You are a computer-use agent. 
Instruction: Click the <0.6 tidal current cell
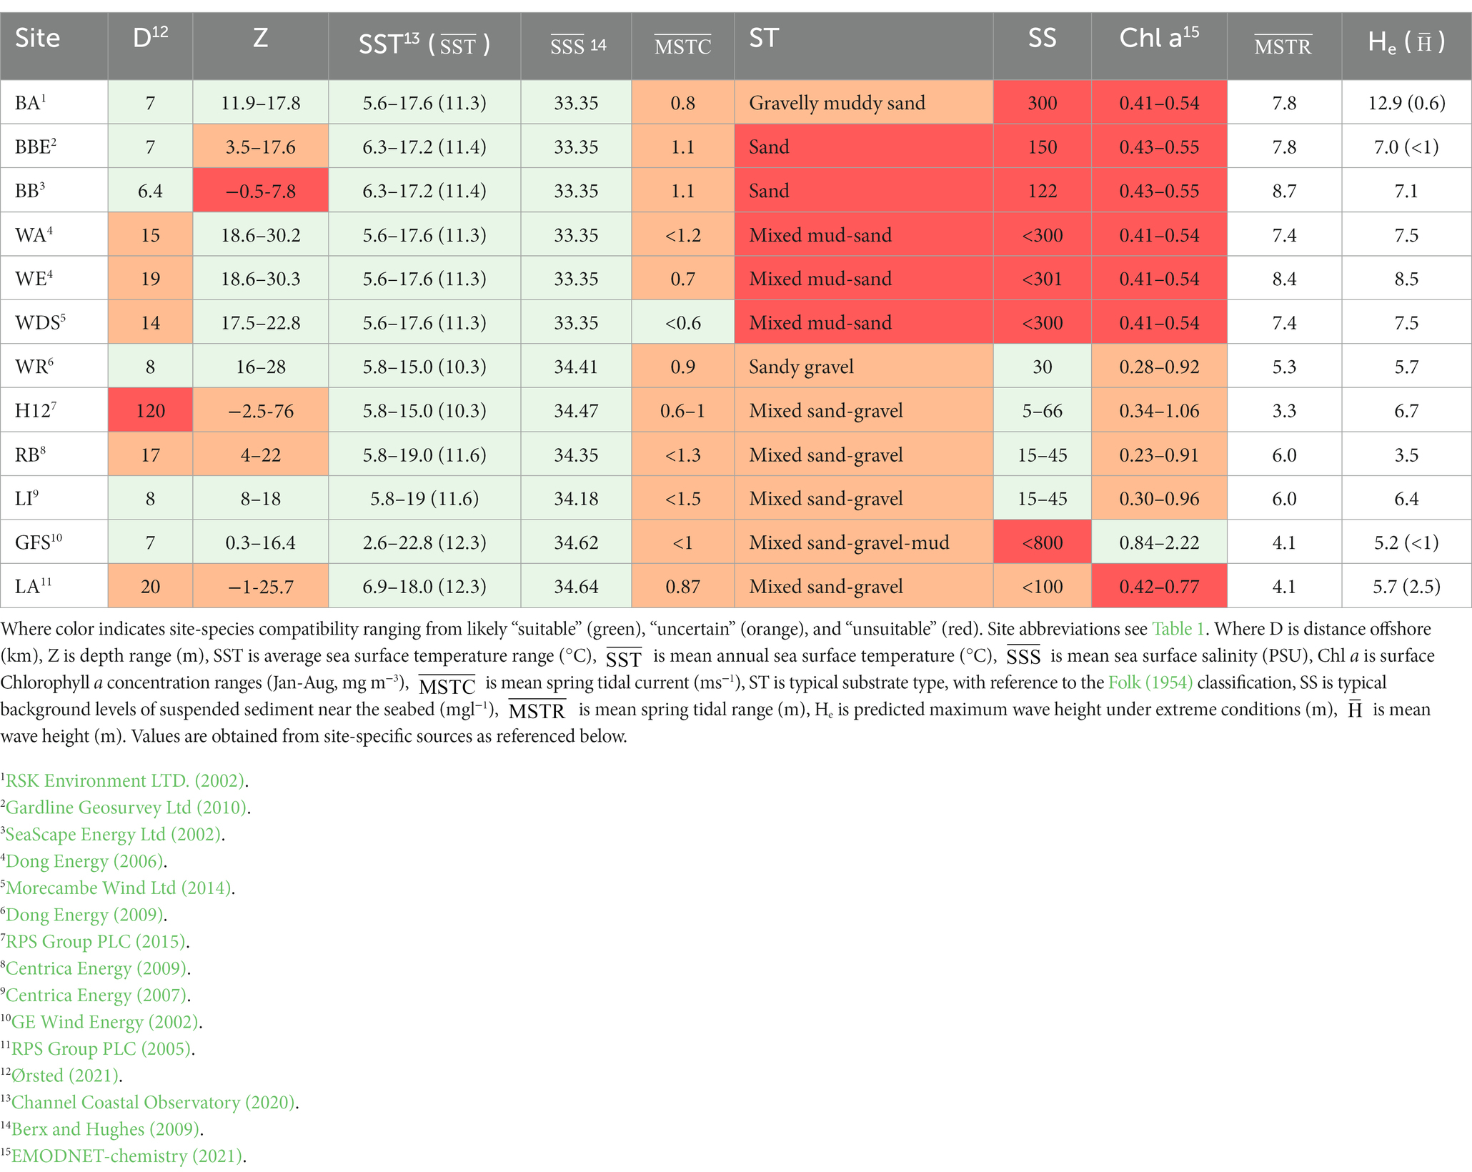[x=682, y=322]
